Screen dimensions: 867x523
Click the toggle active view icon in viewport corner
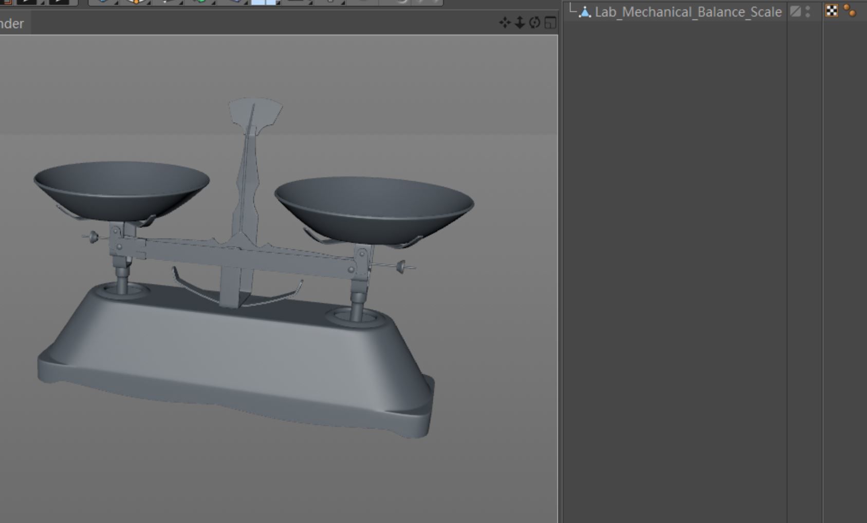tap(549, 23)
